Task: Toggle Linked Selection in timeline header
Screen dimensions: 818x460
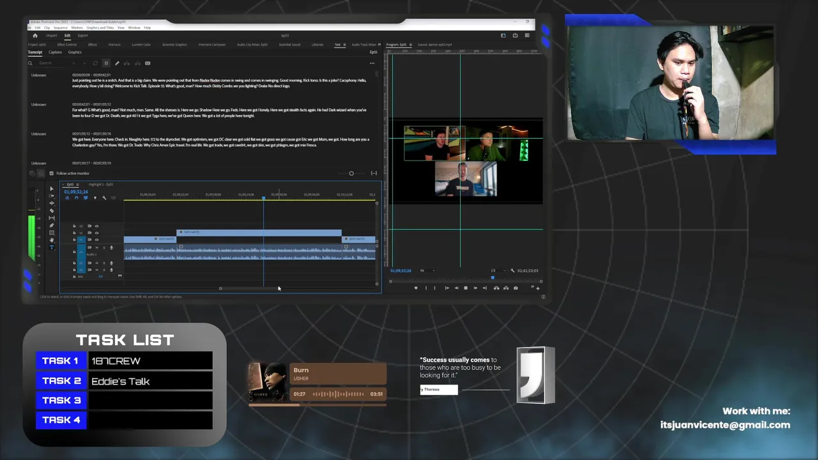Action: [x=86, y=197]
